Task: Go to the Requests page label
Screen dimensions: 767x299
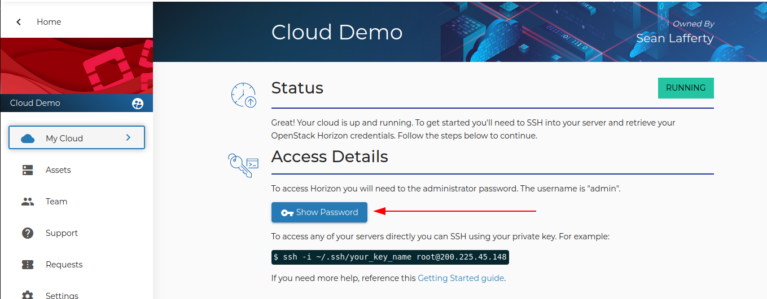Action: (x=64, y=265)
